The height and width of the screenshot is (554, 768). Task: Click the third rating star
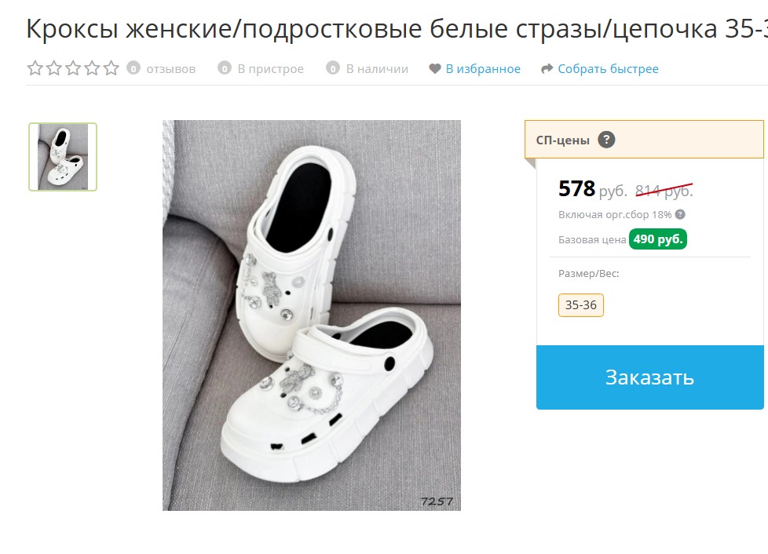click(73, 68)
